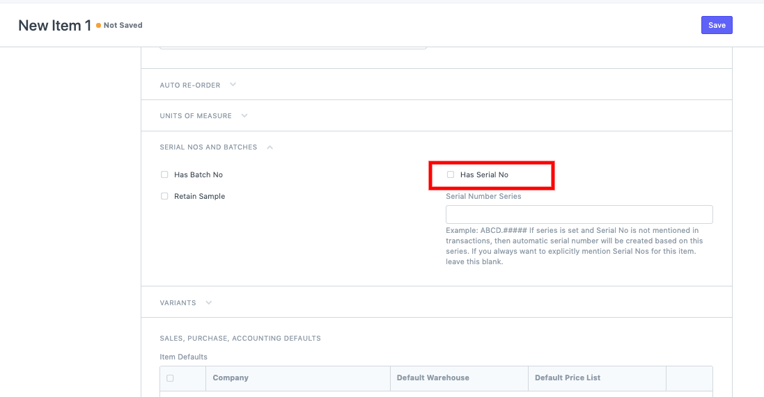Focus the Serial Number Series input field
The height and width of the screenshot is (397, 764).
coord(579,214)
